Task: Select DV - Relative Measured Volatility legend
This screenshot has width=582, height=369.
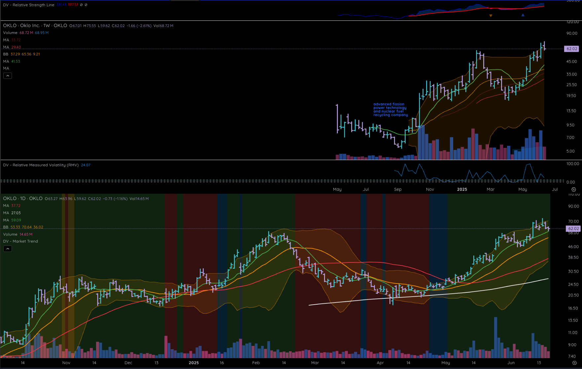Action: 41,165
